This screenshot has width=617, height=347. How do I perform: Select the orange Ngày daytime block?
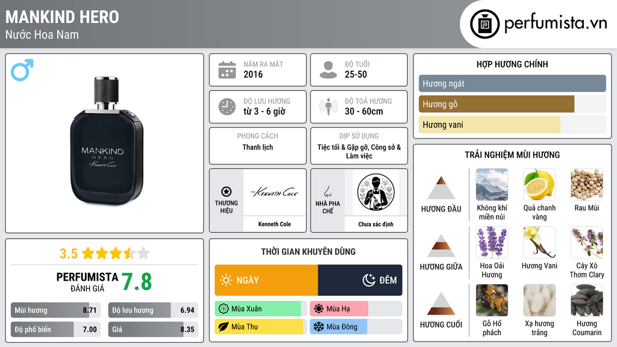point(266,280)
